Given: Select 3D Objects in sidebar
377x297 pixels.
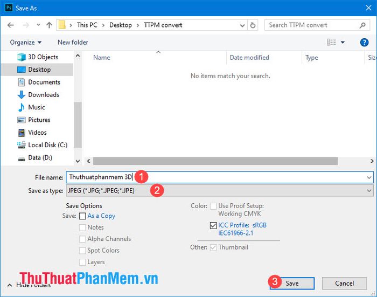Looking at the screenshot, I should click(x=38, y=57).
